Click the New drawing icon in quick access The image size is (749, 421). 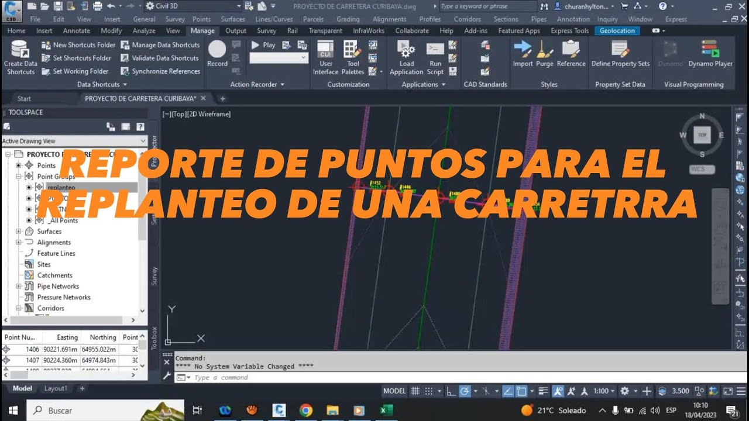point(31,6)
